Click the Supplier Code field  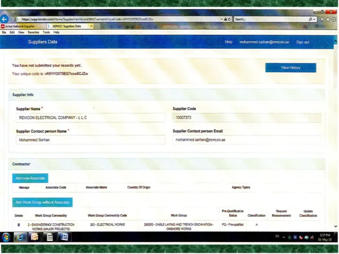coord(247,117)
